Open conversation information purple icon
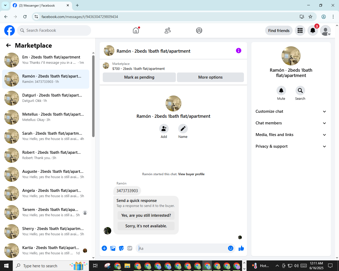The width and height of the screenshot is (339, 271). [239, 51]
